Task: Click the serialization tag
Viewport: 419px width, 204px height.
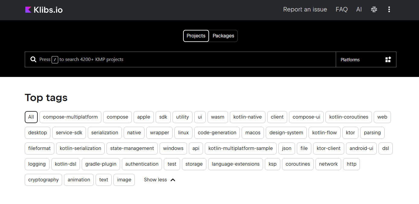Action: tap(105, 133)
